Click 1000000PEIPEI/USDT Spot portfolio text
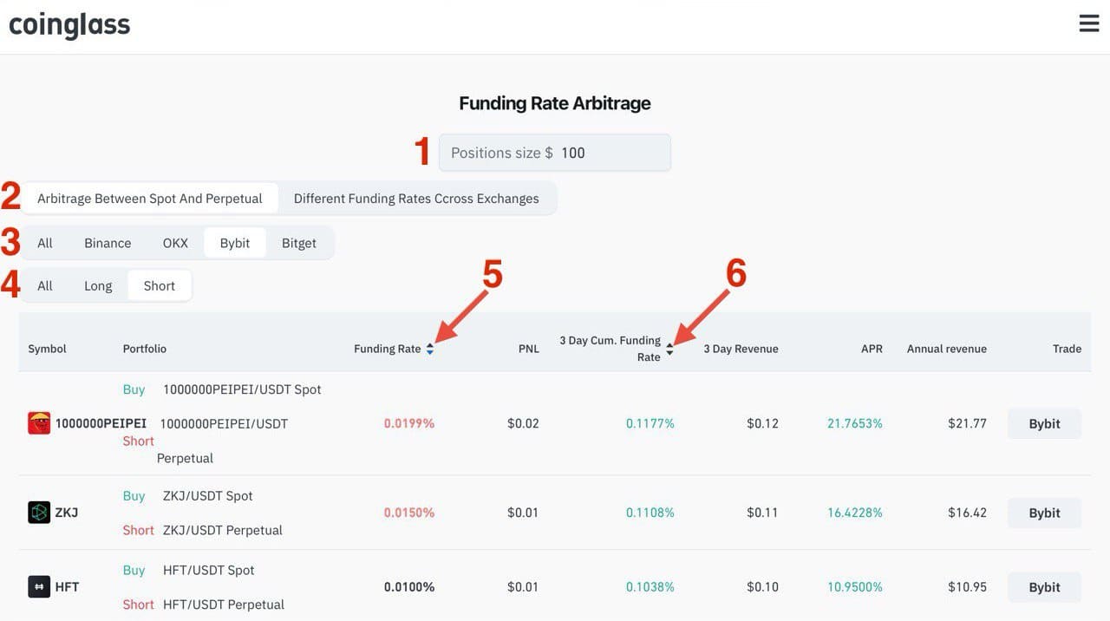1110x621 pixels. pyautogui.click(x=242, y=389)
